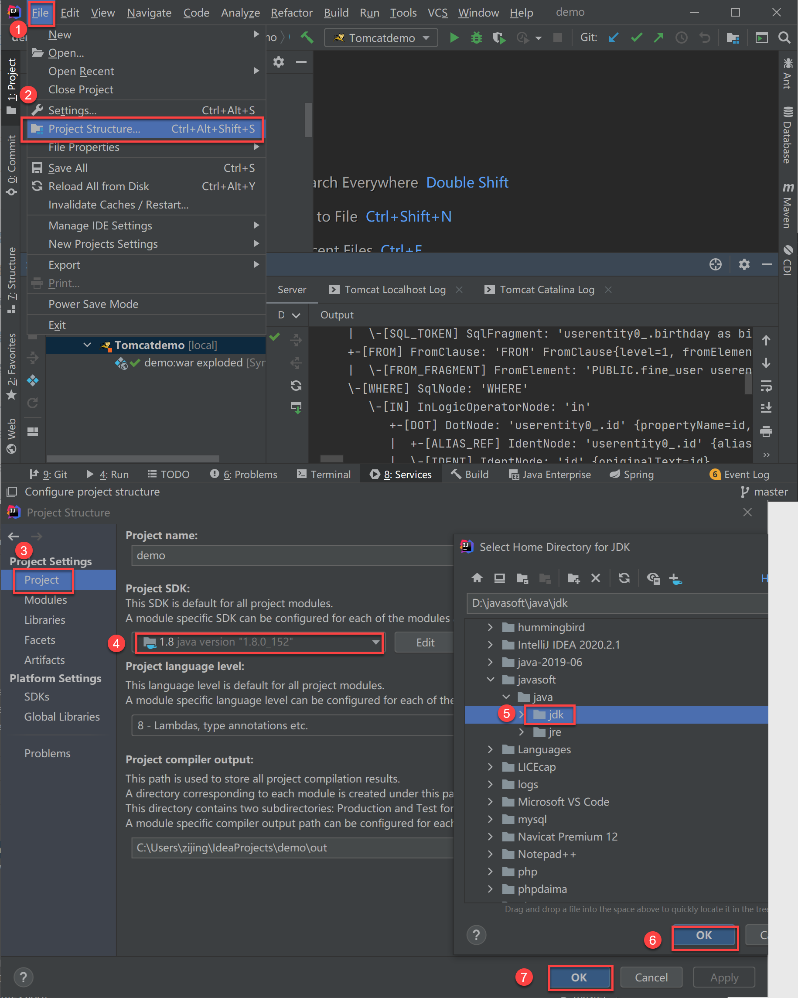Click the Project Structure folder toolbar icon
This screenshot has width=798, height=998.
coord(733,38)
